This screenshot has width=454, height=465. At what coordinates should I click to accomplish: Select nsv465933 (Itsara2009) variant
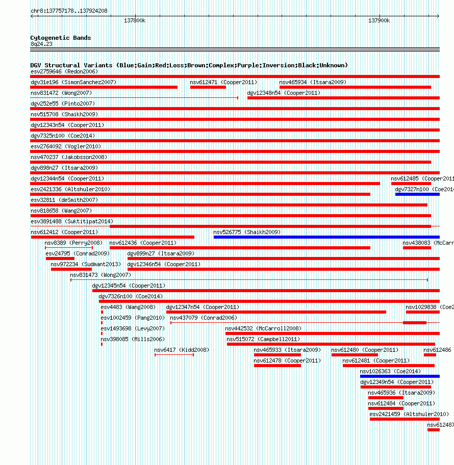(x=287, y=349)
